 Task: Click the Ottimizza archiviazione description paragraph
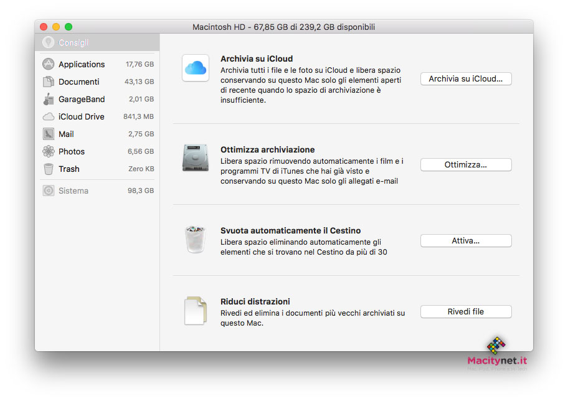[x=312, y=171]
